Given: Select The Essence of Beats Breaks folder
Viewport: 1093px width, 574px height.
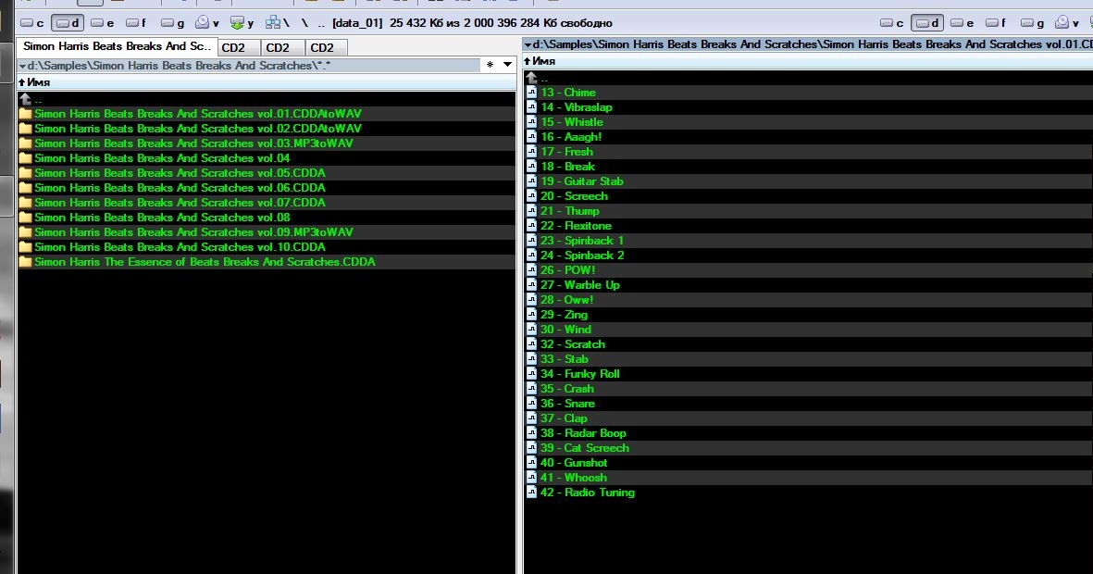Looking at the screenshot, I should [x=205, y=262].
